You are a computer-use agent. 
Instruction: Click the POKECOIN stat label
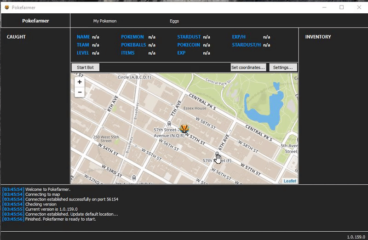pos(189,45)
